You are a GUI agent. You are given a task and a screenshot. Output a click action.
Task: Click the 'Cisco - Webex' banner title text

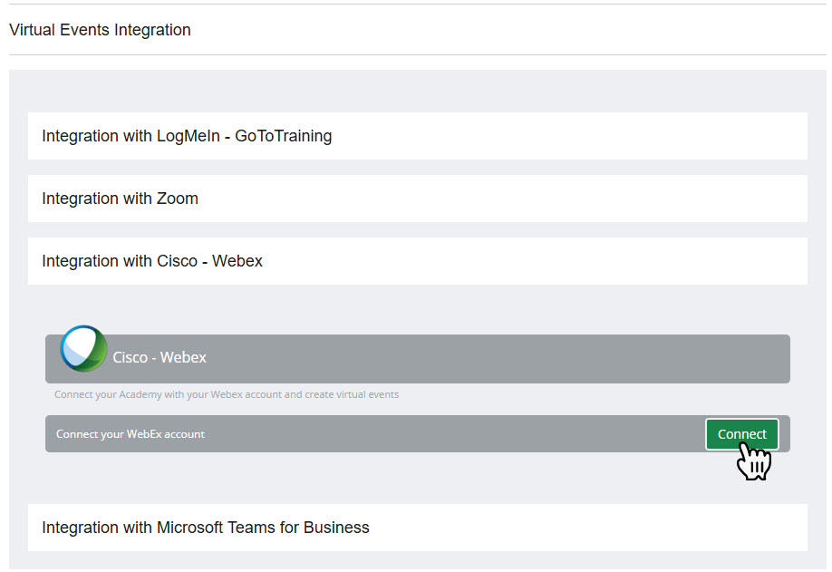pyautogui.click(x=160, y=358)
